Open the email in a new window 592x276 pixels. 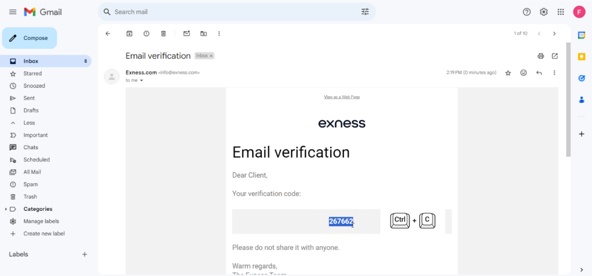coord(555,56)
